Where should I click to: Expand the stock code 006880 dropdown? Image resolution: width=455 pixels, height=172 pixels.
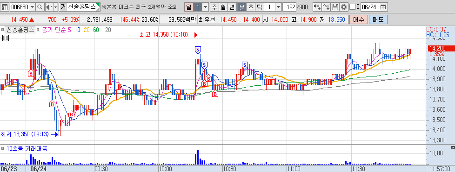click(x=32, y=7)
